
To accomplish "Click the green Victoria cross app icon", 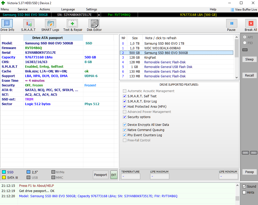I will 3,3.
